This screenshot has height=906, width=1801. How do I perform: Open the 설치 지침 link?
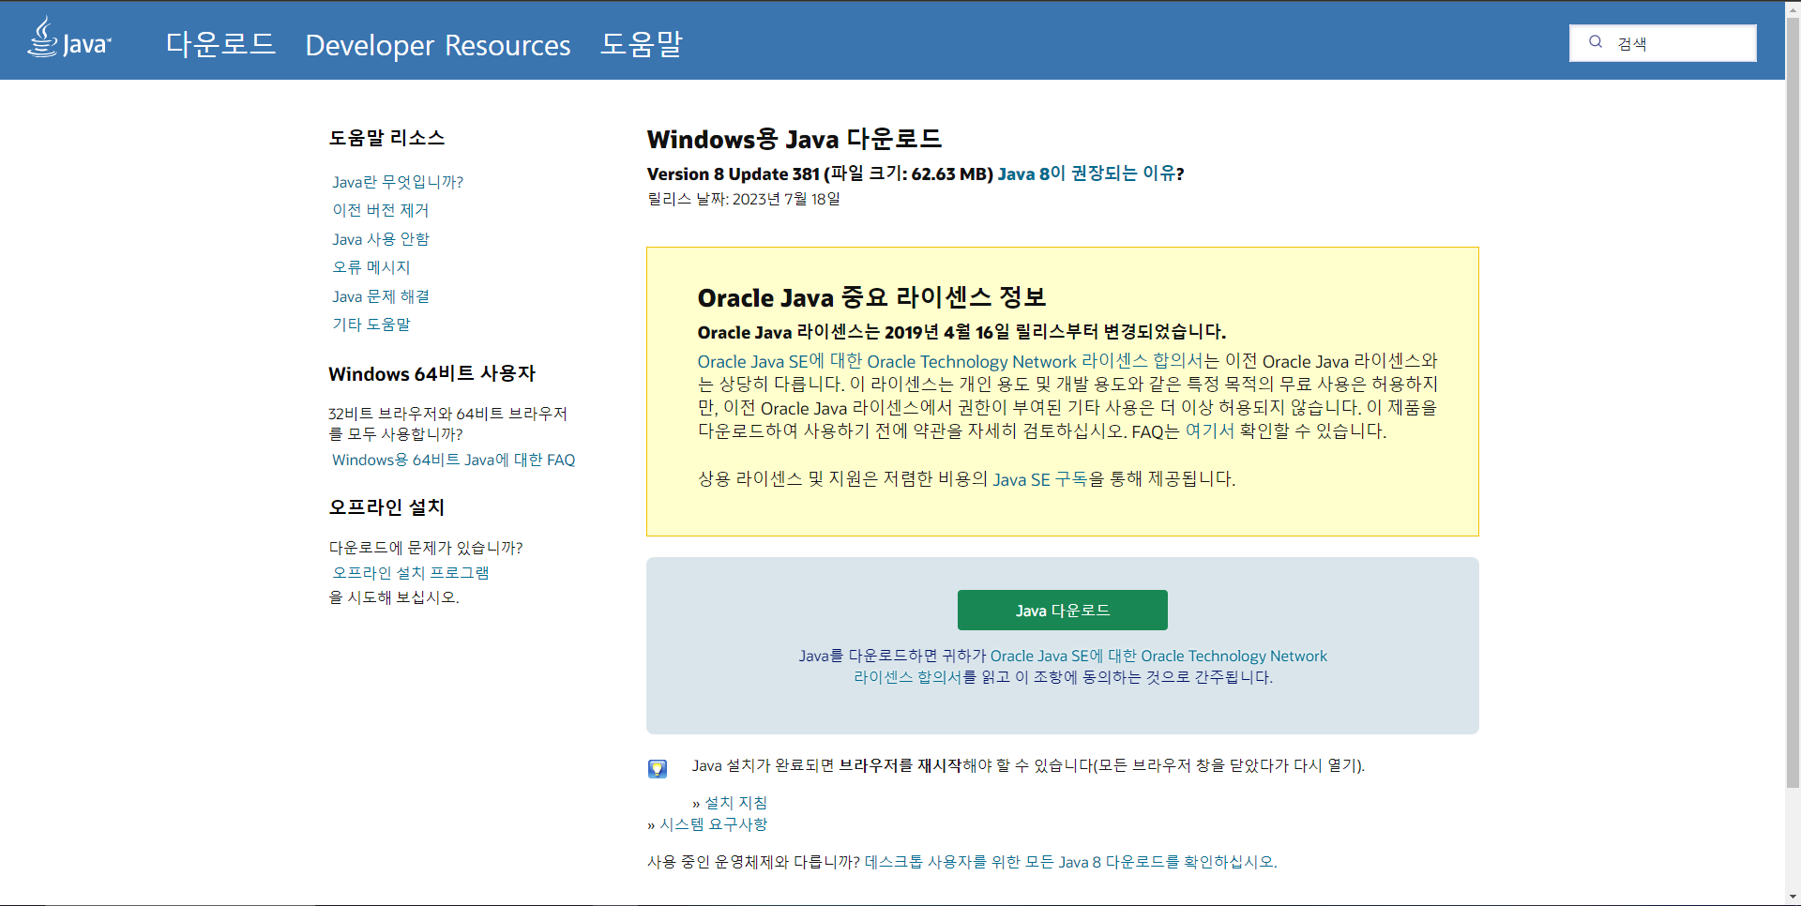(736, 803)
